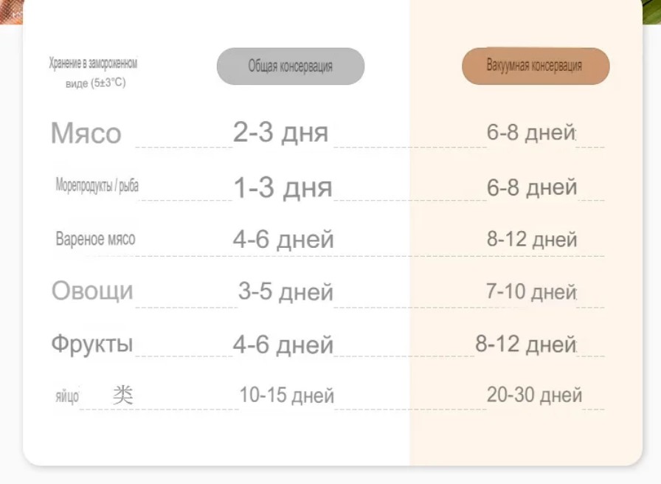Click the 7-10 дней vacuum value
The height and width of the screenshot is (484, 661).
[x=531, y=291]
